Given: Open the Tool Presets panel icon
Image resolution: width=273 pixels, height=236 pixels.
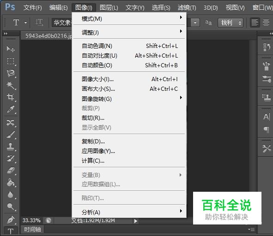Looking at the screenshot, I should point(267,149).
